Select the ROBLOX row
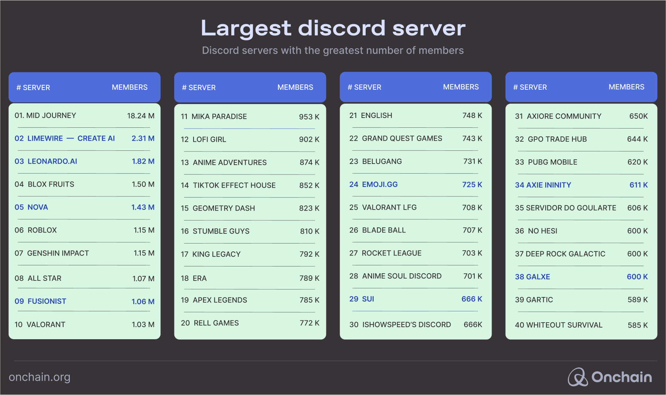Image resolution: width=666 pixels, height=395 pixels. [85, 230]
